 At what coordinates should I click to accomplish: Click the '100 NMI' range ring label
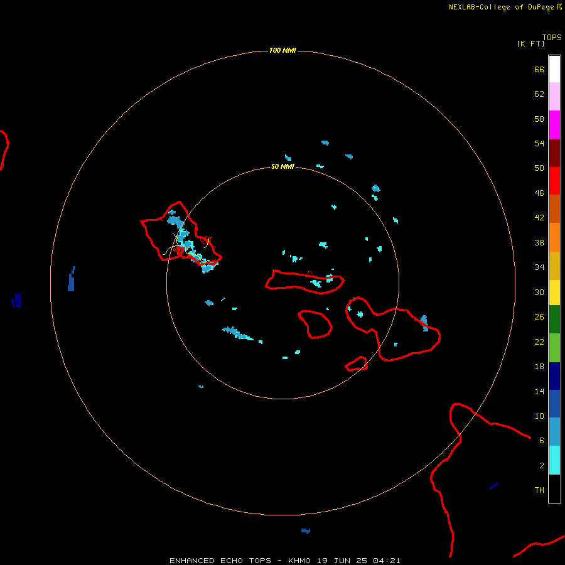click(282, 50)
